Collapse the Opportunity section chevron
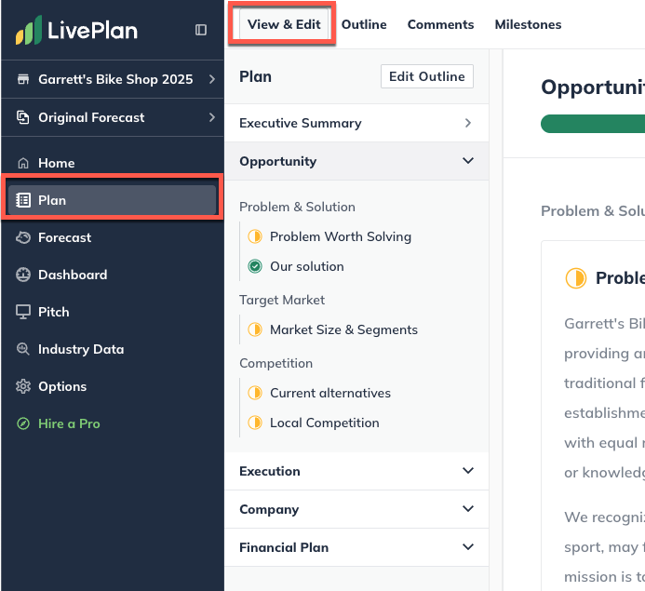 (468, 161)
